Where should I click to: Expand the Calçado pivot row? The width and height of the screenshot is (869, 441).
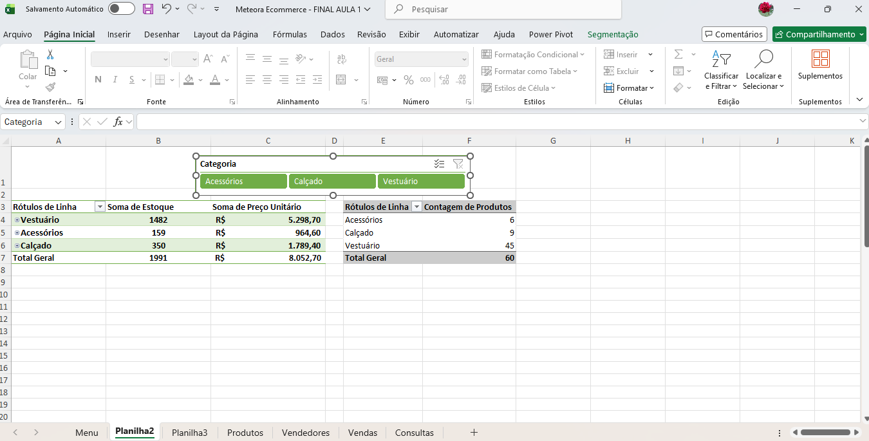click(x=17, y=246)
